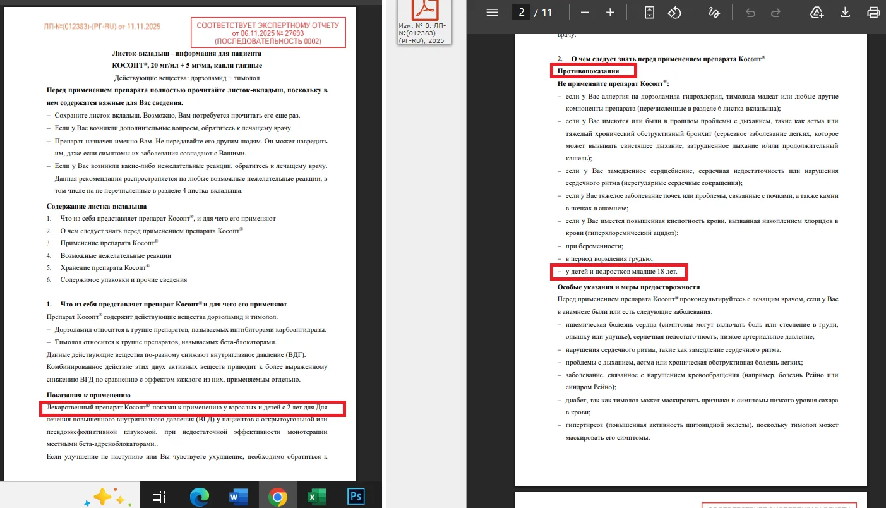
Task: Download the PDF file
Action: click(846, 13)
